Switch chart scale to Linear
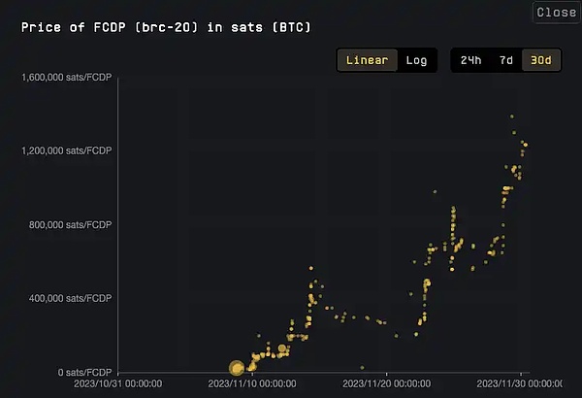Viewport: 582px width, 398px height. [x=368, y=60]
